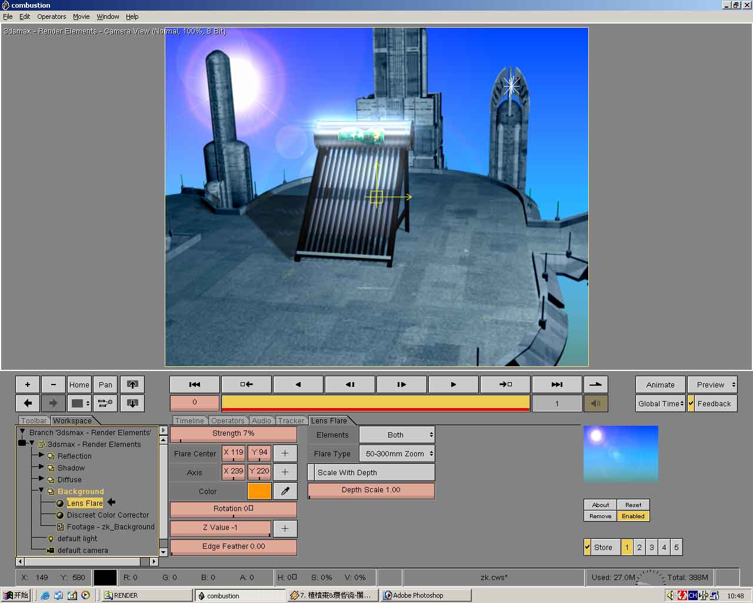The height and width of the screenshot is (603, 753).
Task: Click the color eyedropper picker icon
Action: (285, 491)
